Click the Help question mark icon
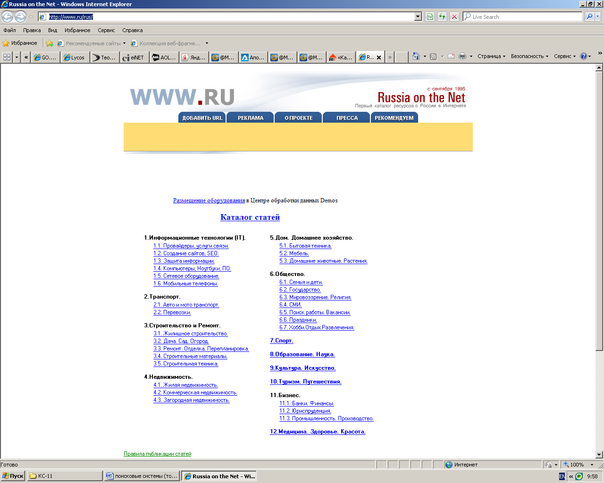Screen dimensions: 604x483 (584, 56)
